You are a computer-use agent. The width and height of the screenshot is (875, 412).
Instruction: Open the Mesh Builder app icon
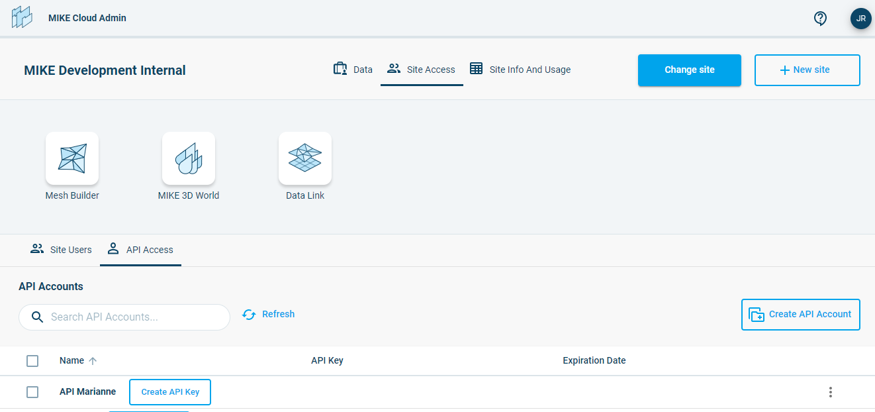coord(72,158)
